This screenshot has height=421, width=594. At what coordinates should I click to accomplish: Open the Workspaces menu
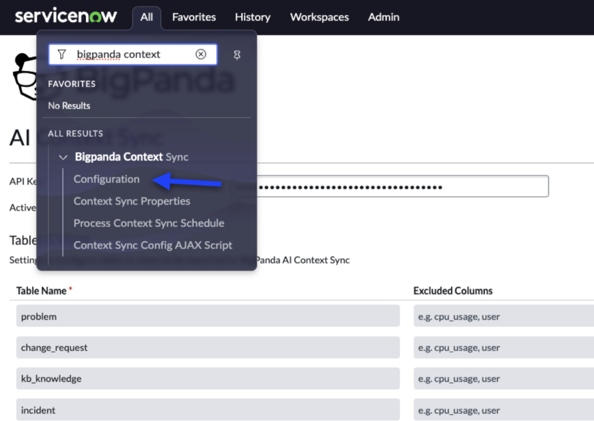(319, 17)
